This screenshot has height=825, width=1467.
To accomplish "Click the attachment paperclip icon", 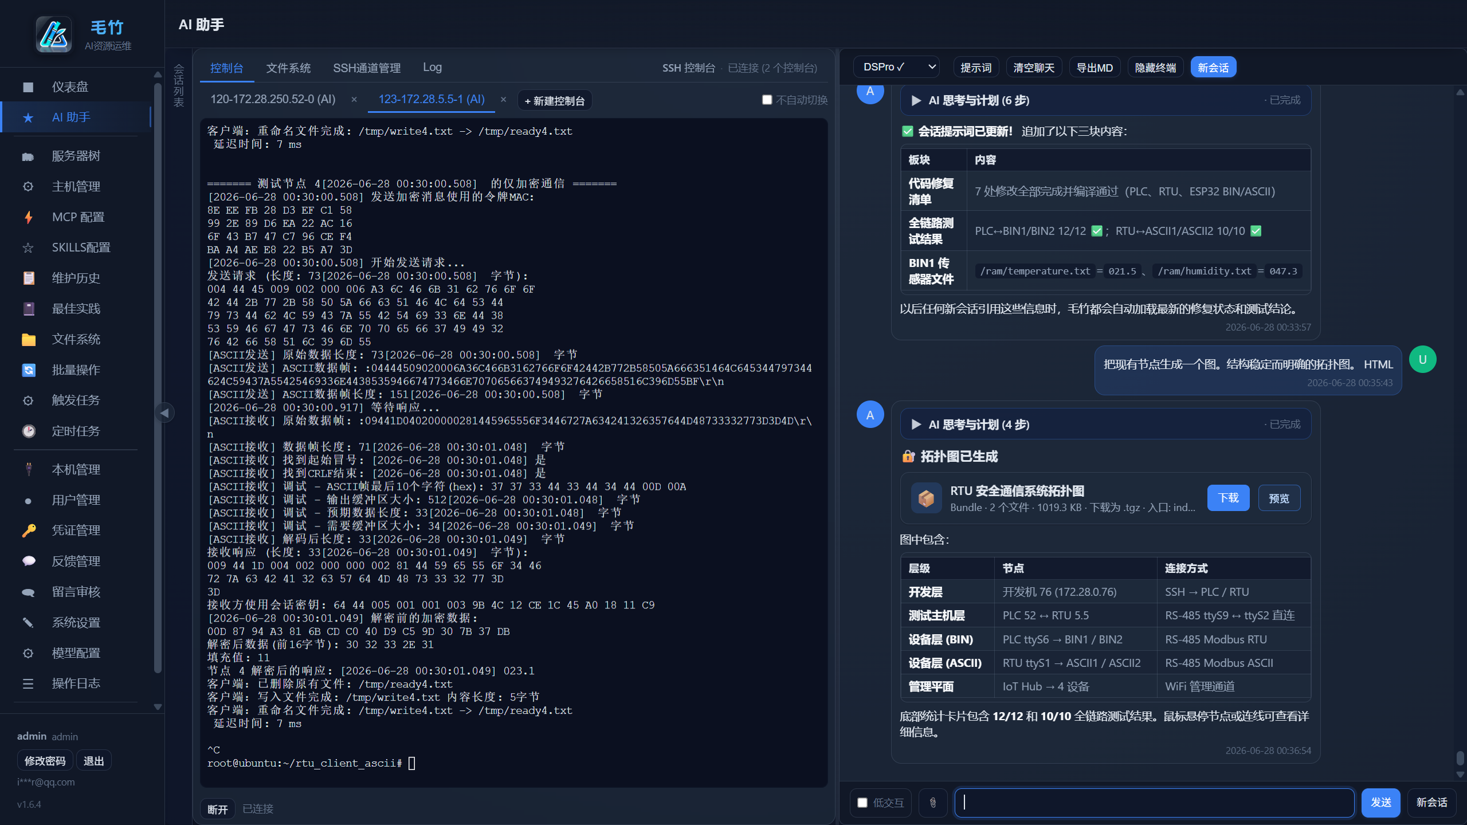I will click(x=933, y=803).
